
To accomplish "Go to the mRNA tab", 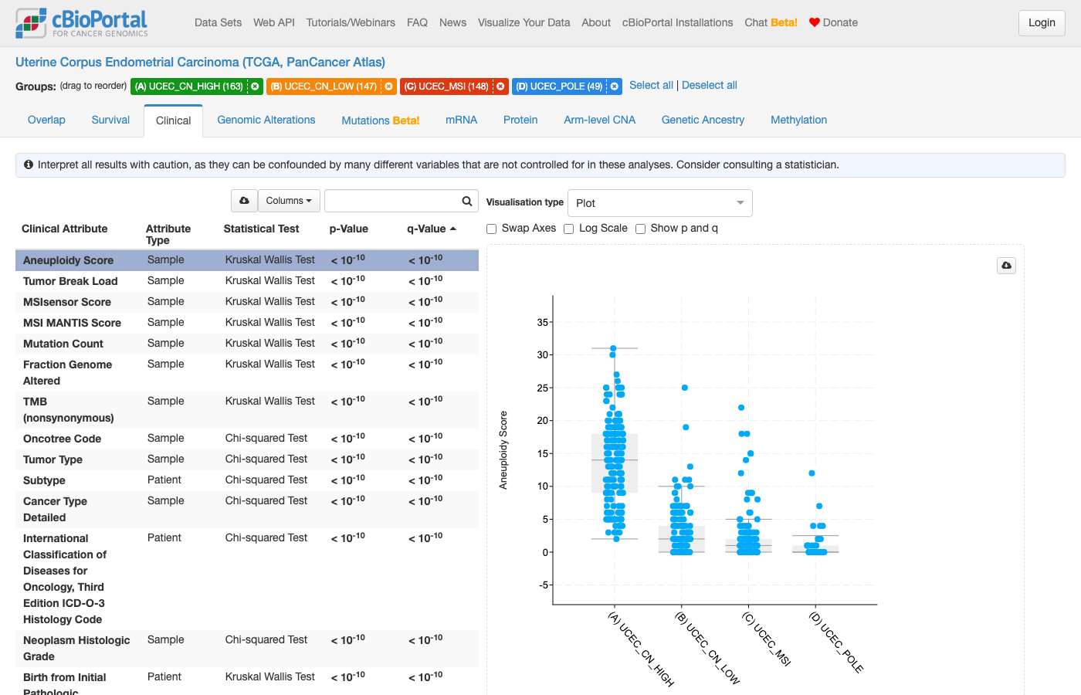I will (461, 120).
